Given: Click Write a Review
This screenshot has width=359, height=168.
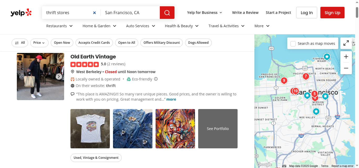Looking at the screenshot, I should pyautogui.click(x=245, y=13).
